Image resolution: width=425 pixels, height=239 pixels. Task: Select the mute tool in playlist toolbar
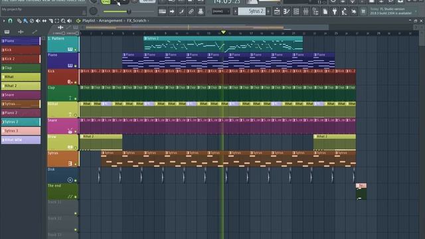tap(38, 21)
